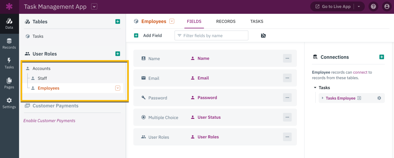Viewport: 394px width, 158px height.
Task: Open the help question mark icon
Action: point(373,6)
